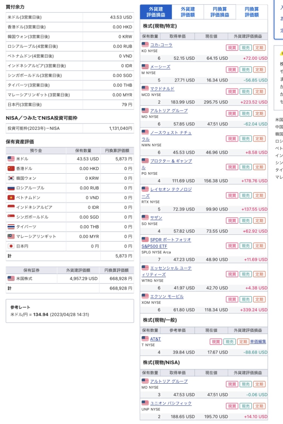Screen dimensions: 283x424
Task: Click Korea flag icon beside 韓国ウォン
Action: coord(11,178)
